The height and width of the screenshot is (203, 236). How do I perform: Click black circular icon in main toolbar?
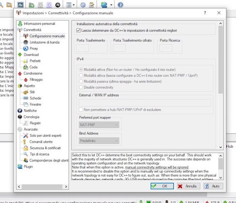tap(58, 5)
